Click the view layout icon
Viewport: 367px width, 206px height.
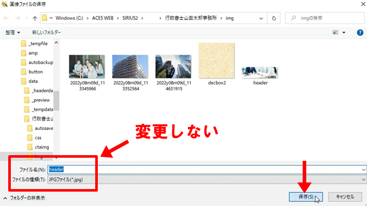click(x=336, y=32)
